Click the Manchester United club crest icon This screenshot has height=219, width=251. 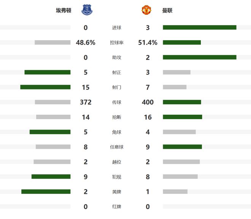point(146,10)
